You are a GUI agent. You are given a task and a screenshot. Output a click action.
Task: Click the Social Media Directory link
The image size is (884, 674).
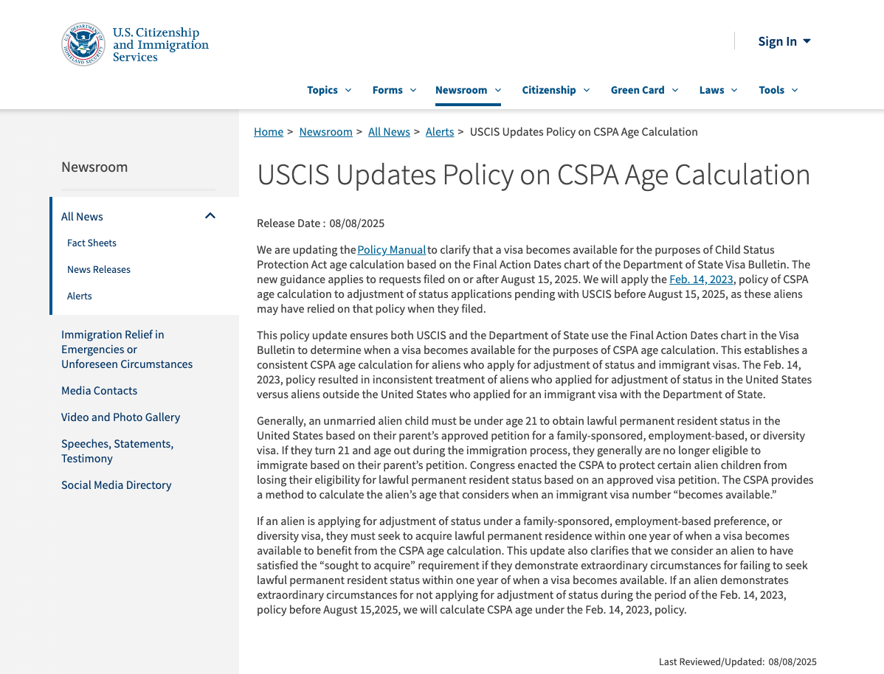[116, 484]
